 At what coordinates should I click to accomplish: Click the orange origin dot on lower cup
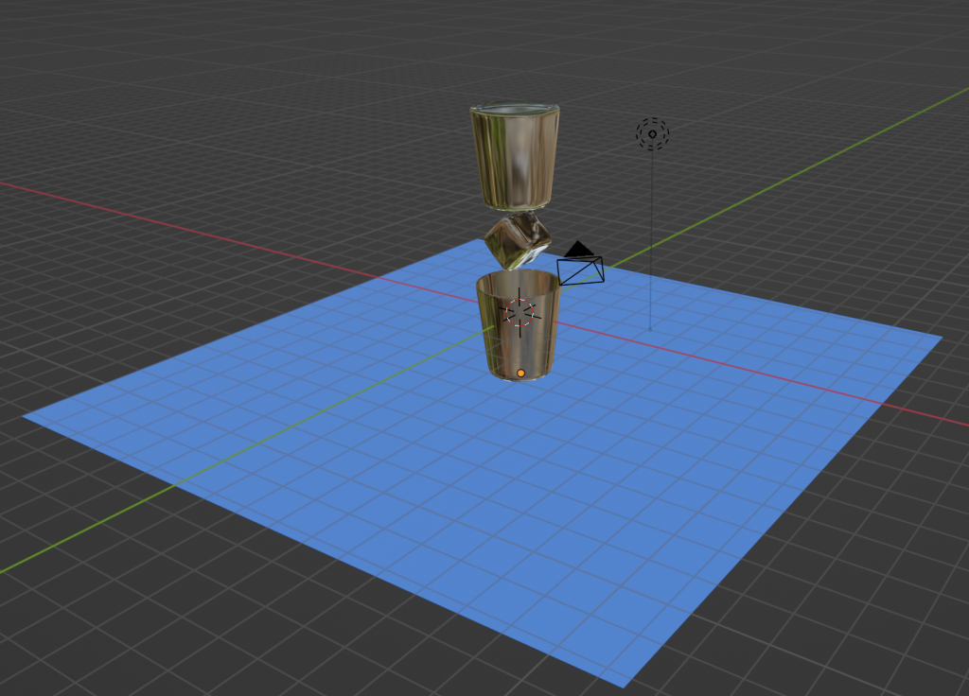pos(520,374)
